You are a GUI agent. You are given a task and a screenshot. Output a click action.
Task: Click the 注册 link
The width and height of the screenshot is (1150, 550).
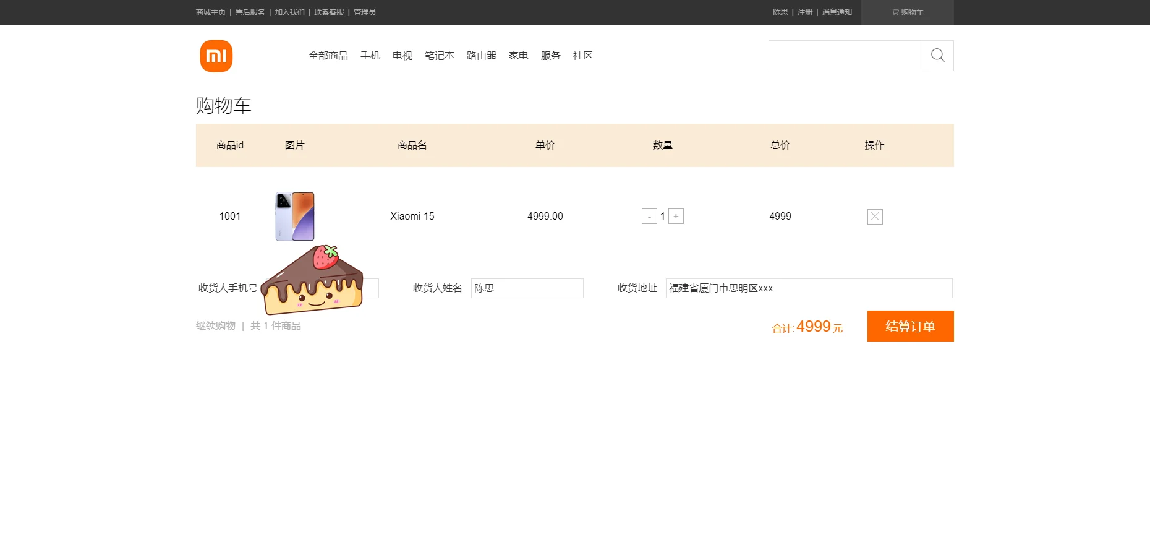click(805, 12)
